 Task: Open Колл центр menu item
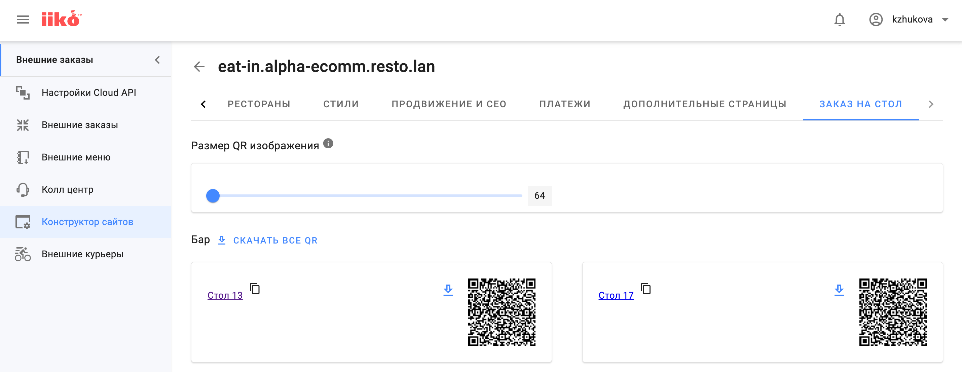pyautogui.click(x=86, y=189)
